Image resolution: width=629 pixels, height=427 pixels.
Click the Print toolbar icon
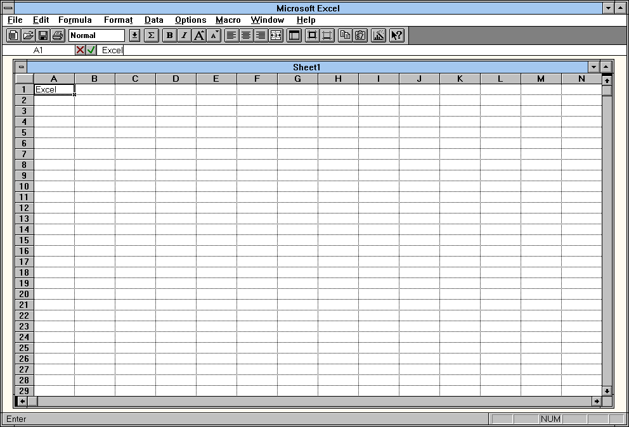tap(58, 35)
